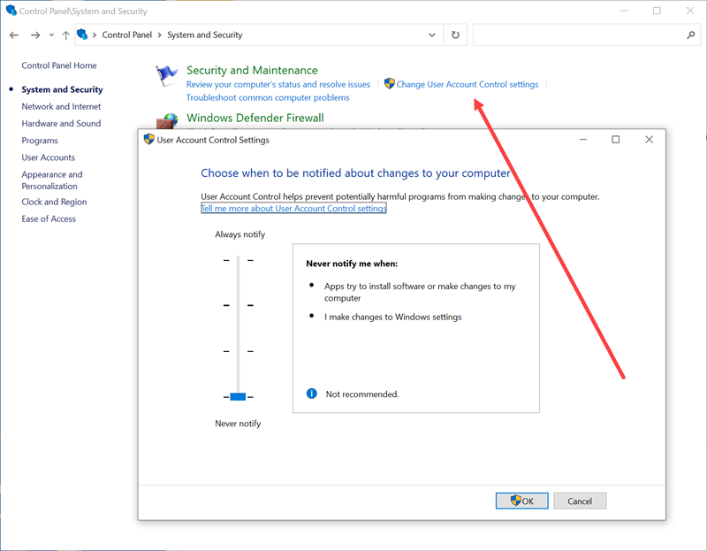Viewport: 707px width, 551px height.
Task: Maximize the User Account Control Settings dialog
Action: click(x=615, y=140)
